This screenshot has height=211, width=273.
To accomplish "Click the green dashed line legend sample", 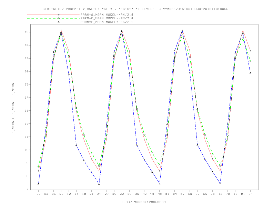I will pos(53,18).
